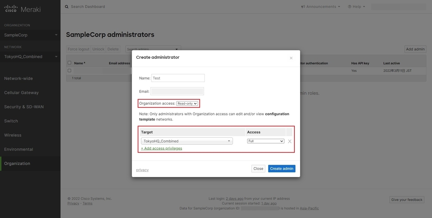
Task: Open the footer Privacy link
Action: [x=73, y=203]
